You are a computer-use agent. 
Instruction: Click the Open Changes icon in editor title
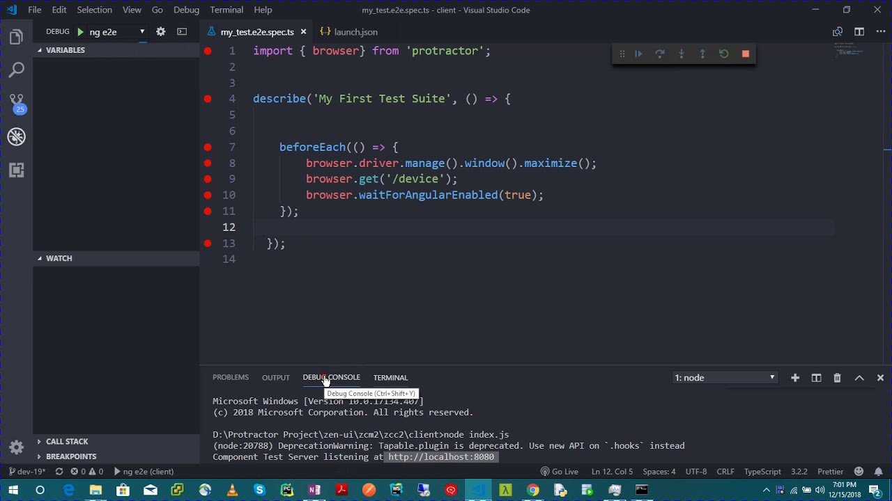pyautogui.click(x=838, y=32)
